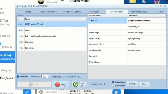
Task: Click the vvv777m username cell
Action: 147,44
